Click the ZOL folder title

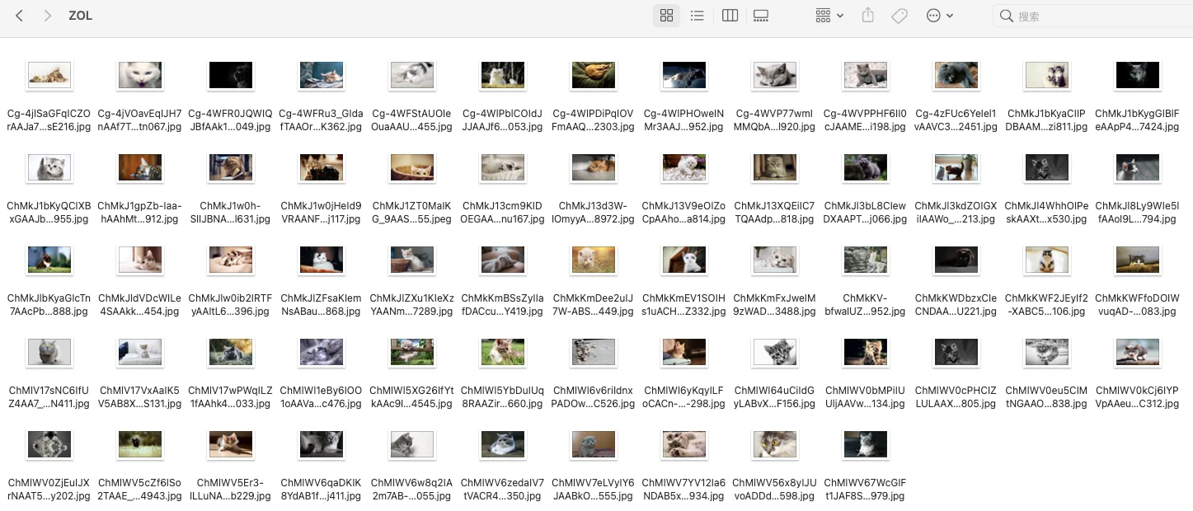coord(81,16)
